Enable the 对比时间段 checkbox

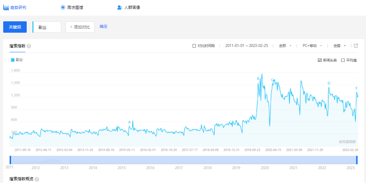194,46
